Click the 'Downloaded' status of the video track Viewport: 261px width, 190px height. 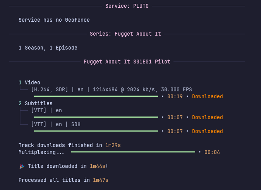(207, 96)
